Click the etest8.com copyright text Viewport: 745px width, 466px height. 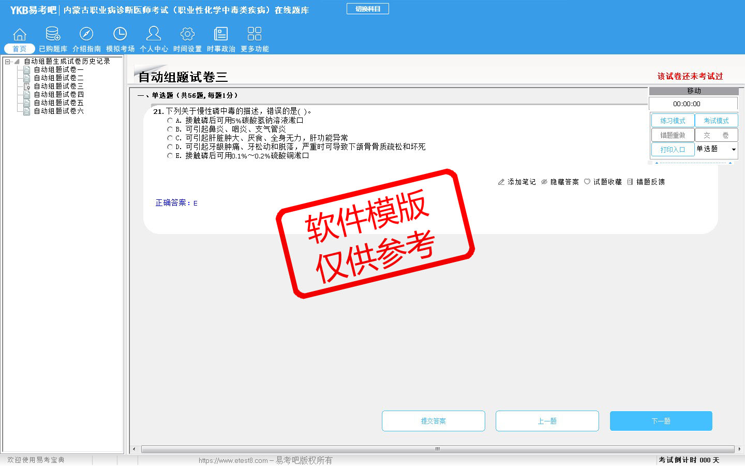[x=265, y=460]
